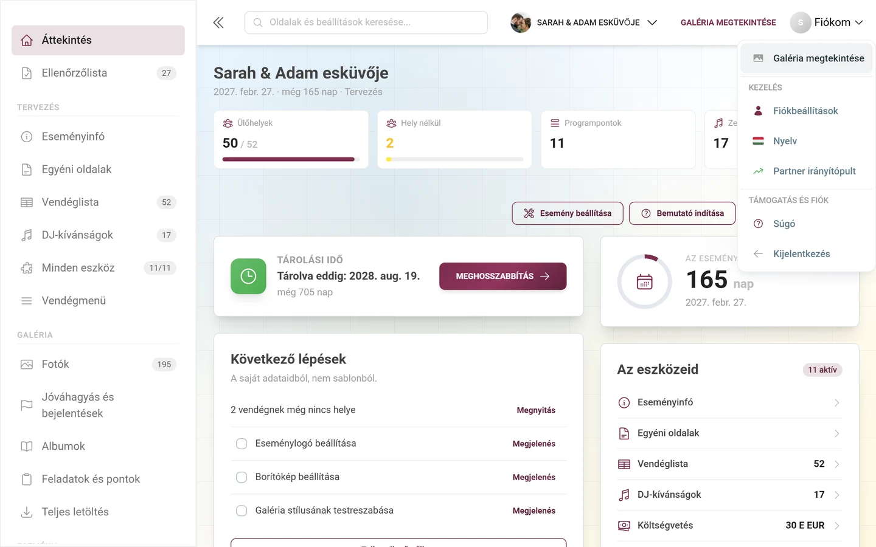This screenshot has height=547, width=876.
Task: Click the Albumok book icon
Action: [x=27, y=447]
